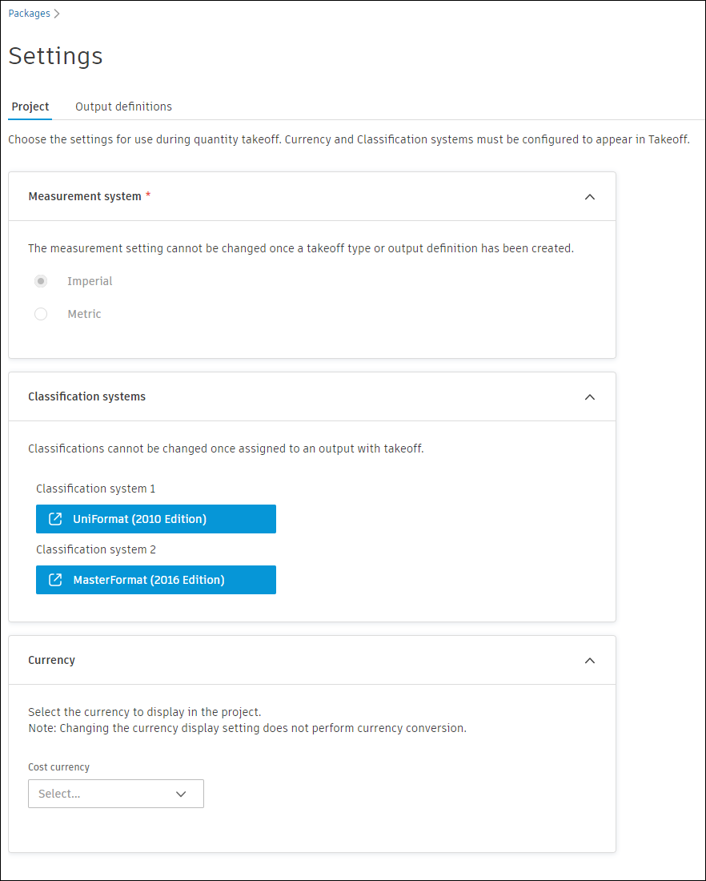The height and width of the screenshot is (881, 706).
Task: Select the Metric radio button
Action: click(41, 314)
